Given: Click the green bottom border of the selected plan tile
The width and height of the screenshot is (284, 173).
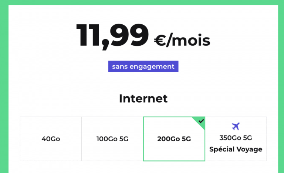Looking at the screenshot, I should 174,160.
